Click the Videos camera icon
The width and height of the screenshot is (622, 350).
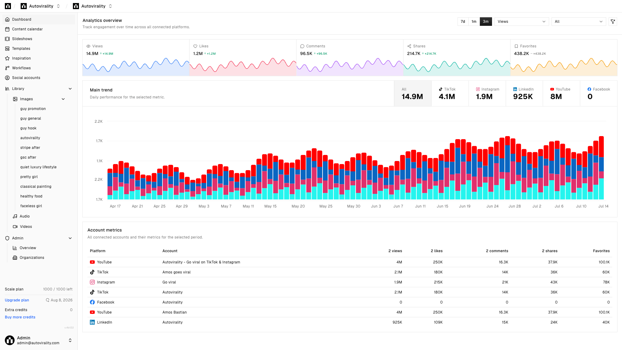[15, 227]
